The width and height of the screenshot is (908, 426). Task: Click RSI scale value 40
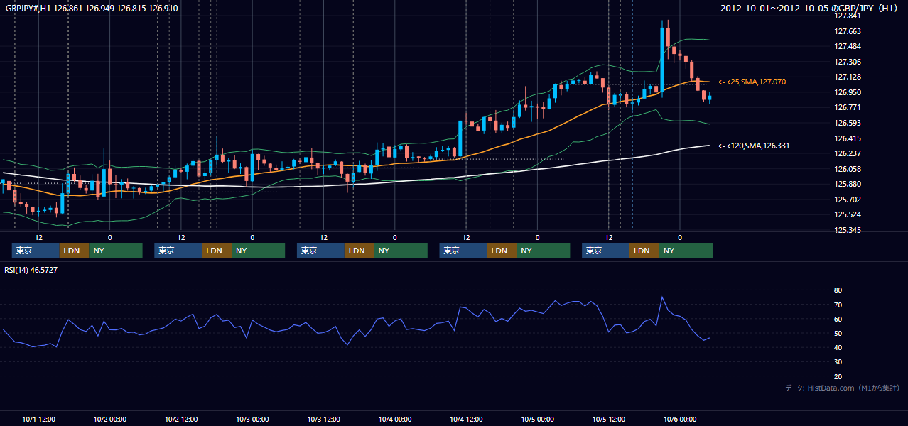[x=838, y=347]
